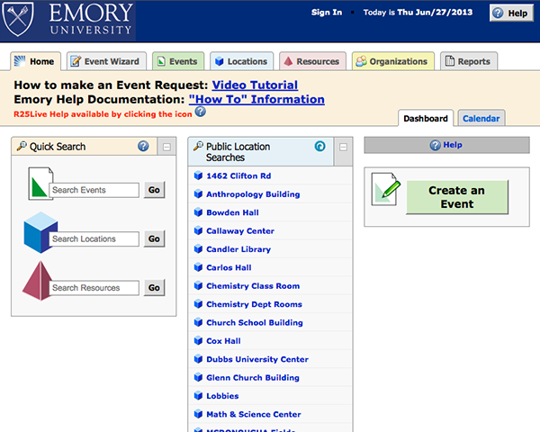Click the blue help icon after R25Live text
Viewport: 540px width, 432px height.
200,112
